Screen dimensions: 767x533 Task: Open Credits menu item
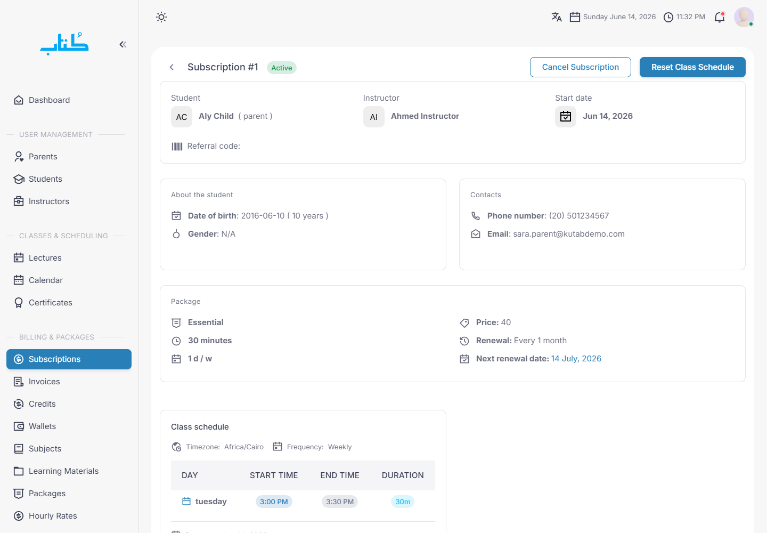pyautogui.click(x=69, y=404)
